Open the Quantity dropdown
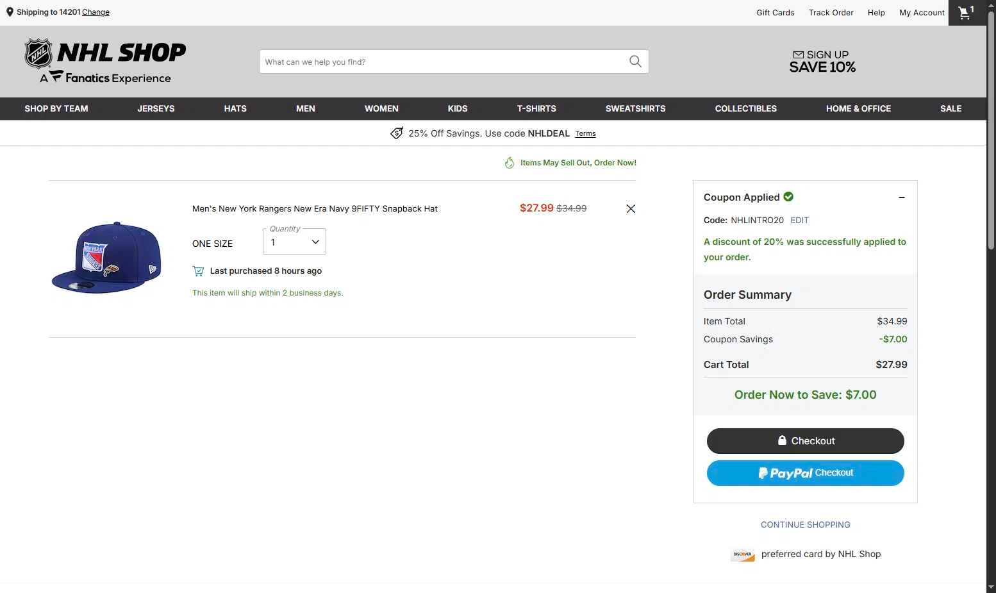 (294, 242)
